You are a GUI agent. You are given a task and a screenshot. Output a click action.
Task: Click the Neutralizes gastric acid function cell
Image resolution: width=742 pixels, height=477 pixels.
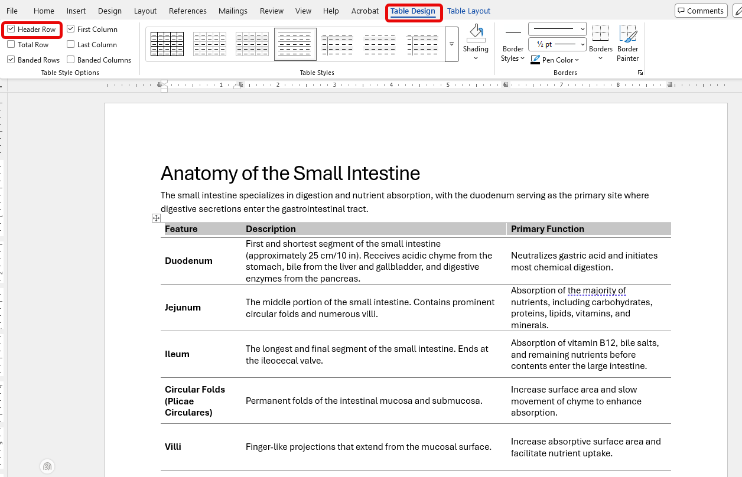588,261
